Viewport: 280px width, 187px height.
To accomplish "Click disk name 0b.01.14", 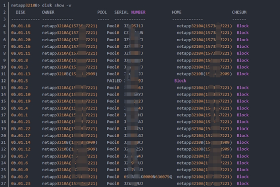I will (21, 142).
